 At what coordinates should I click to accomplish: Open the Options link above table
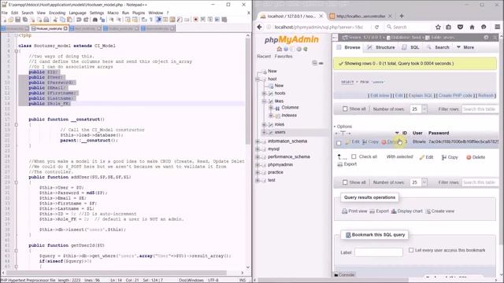[343, 127]
